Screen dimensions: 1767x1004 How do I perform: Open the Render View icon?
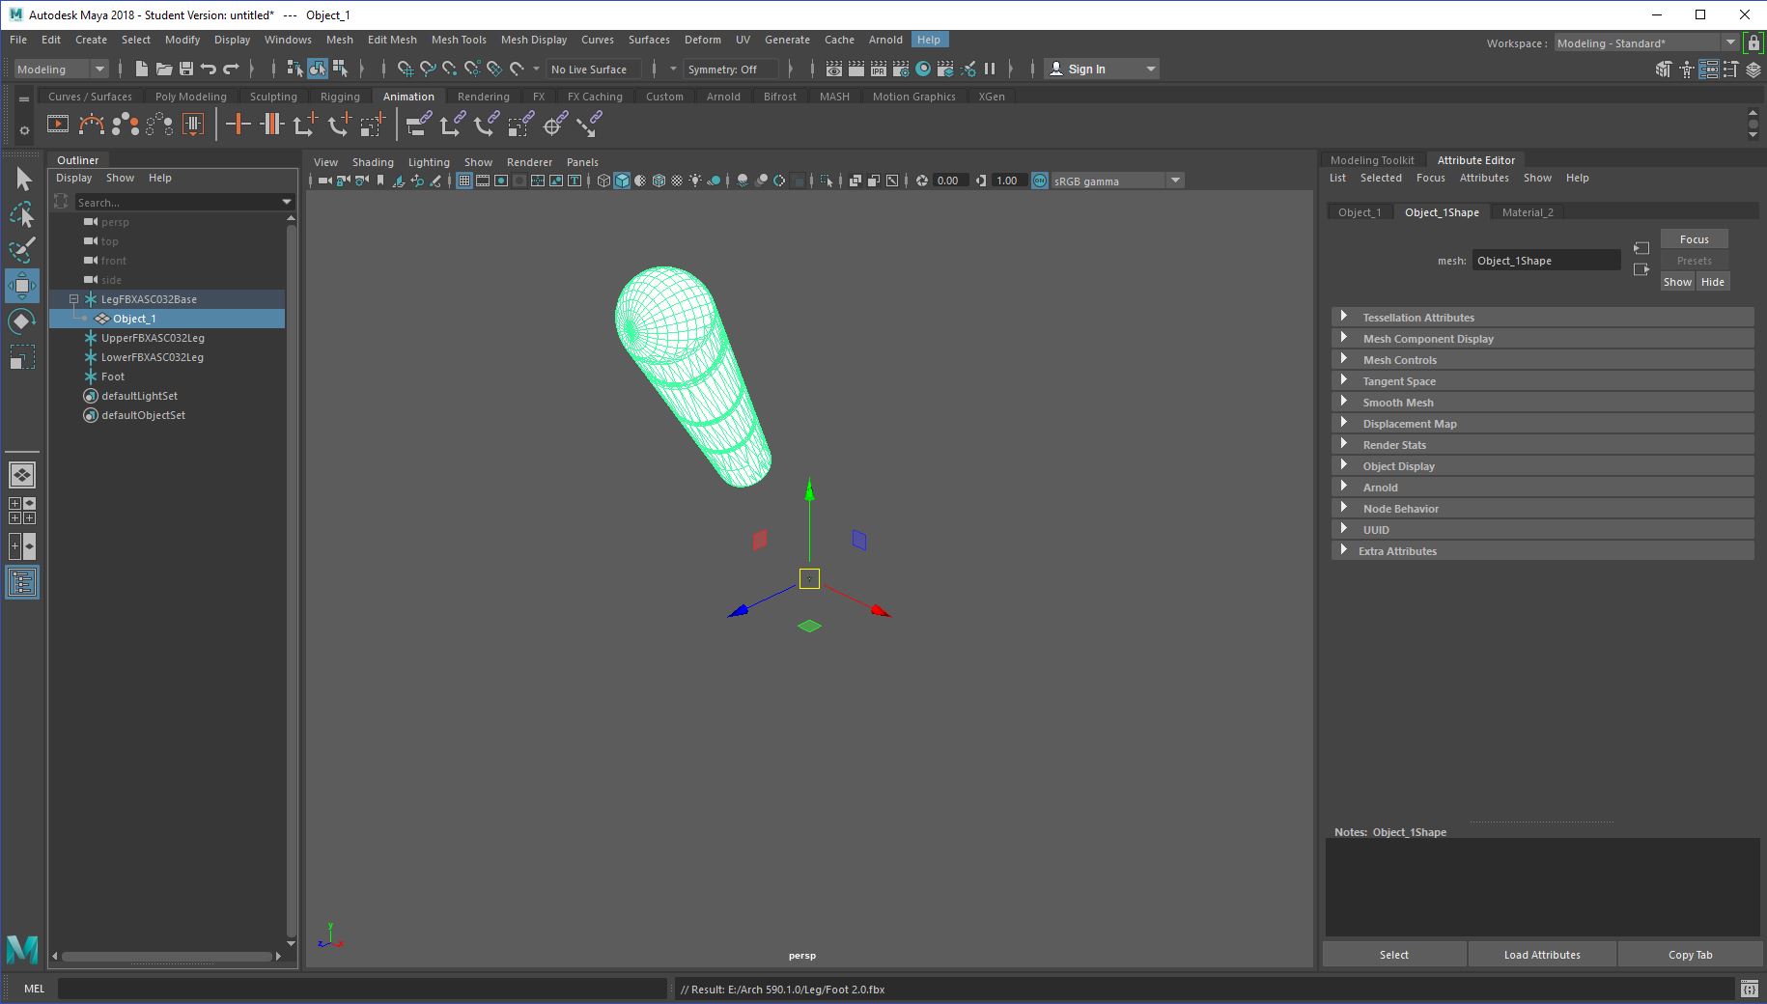[x=834, y=69]
